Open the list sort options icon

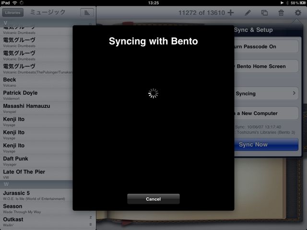[87, 12]
